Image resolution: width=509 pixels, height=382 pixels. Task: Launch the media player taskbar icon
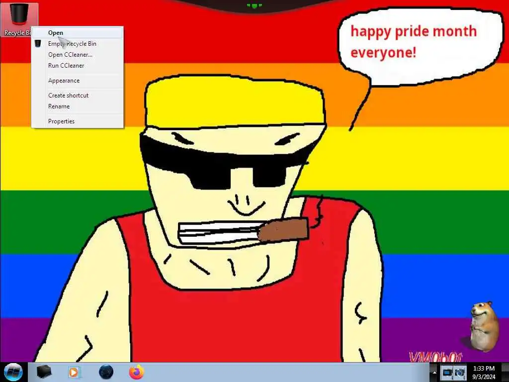[x=74, y=372]
